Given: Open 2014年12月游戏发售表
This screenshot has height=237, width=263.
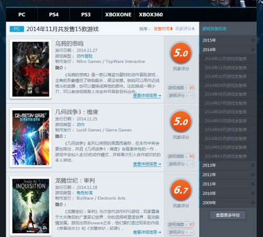Looking at the screenshot, I should [226, 58].
